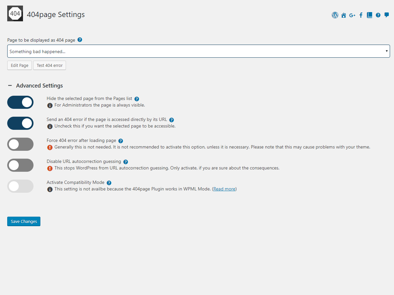
Task: Click help icon beside Activate Compatibility Mode
Action: click(109, 183)
